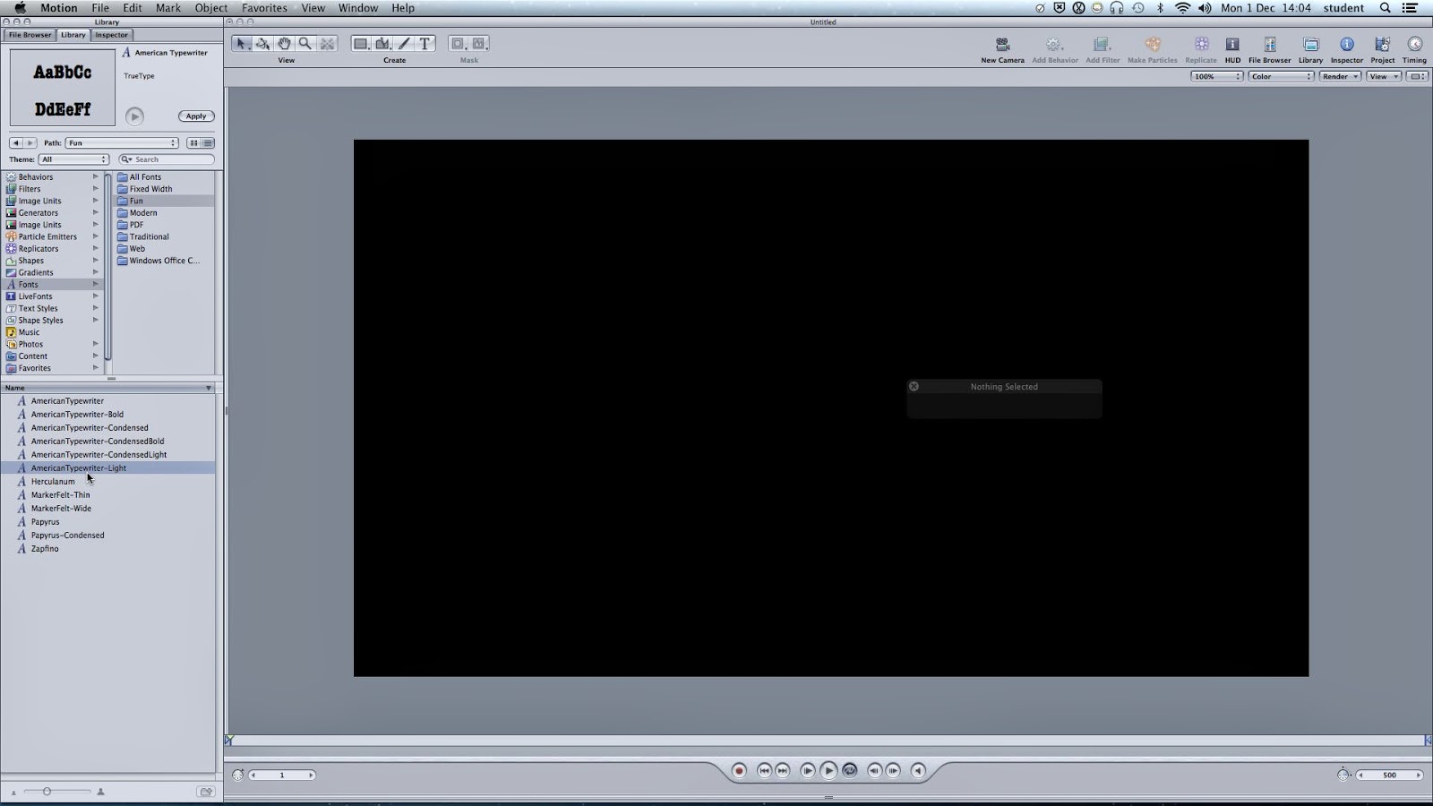
Task: Open Spotlight search in menu bar
Action: click(x=1385, y=8)
